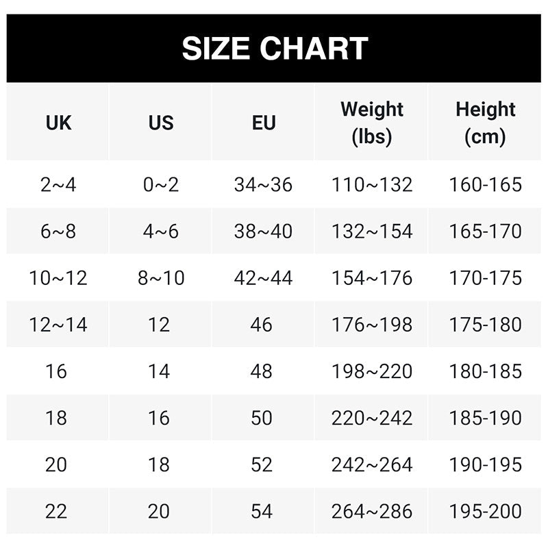Select the height 165-170 cell
Viewport: 548px width, 548px height.
[x=485, y=231]
